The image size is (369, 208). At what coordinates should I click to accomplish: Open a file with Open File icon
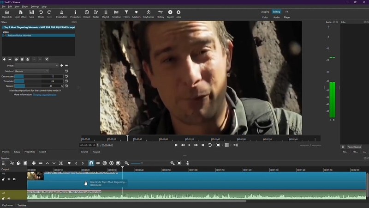point(7,14)
